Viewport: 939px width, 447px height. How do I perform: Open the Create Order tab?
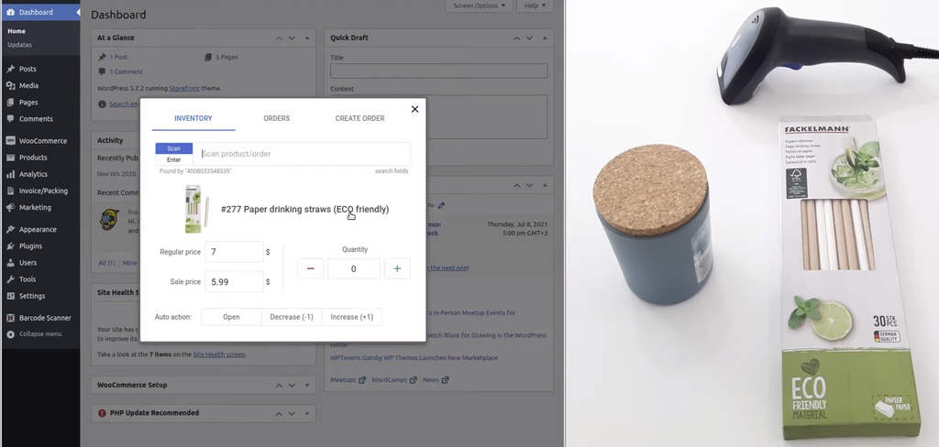coord(359,118)
